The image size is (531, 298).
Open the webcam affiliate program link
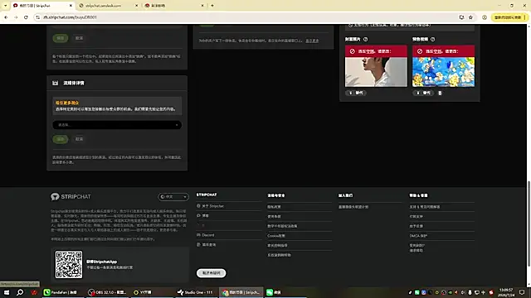pyautogui.click(x=353, y=207)
